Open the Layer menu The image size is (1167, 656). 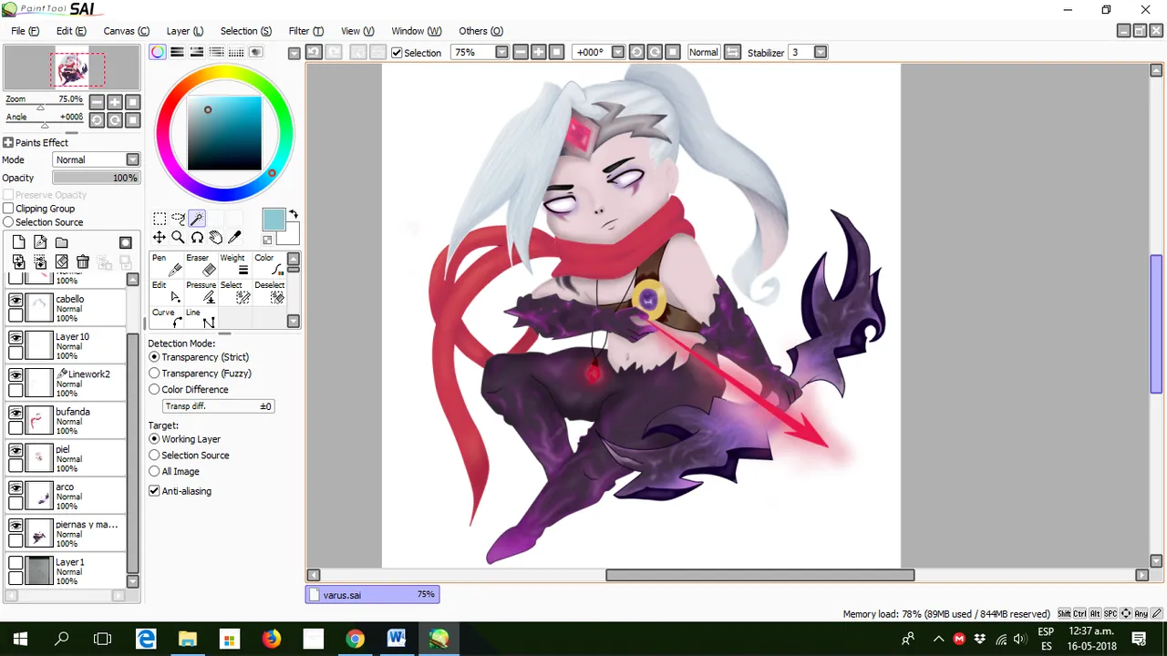click(x=184, y=31)
